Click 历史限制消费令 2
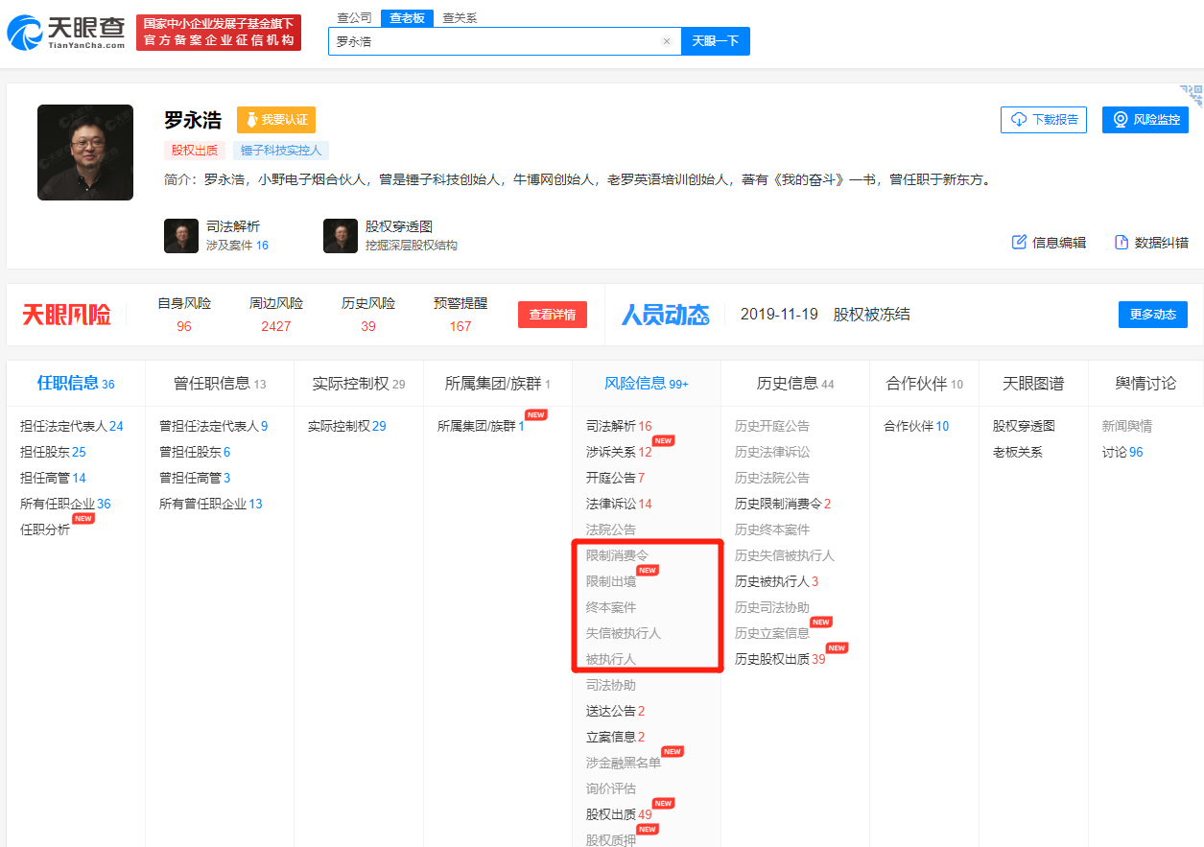 [783, 504]
